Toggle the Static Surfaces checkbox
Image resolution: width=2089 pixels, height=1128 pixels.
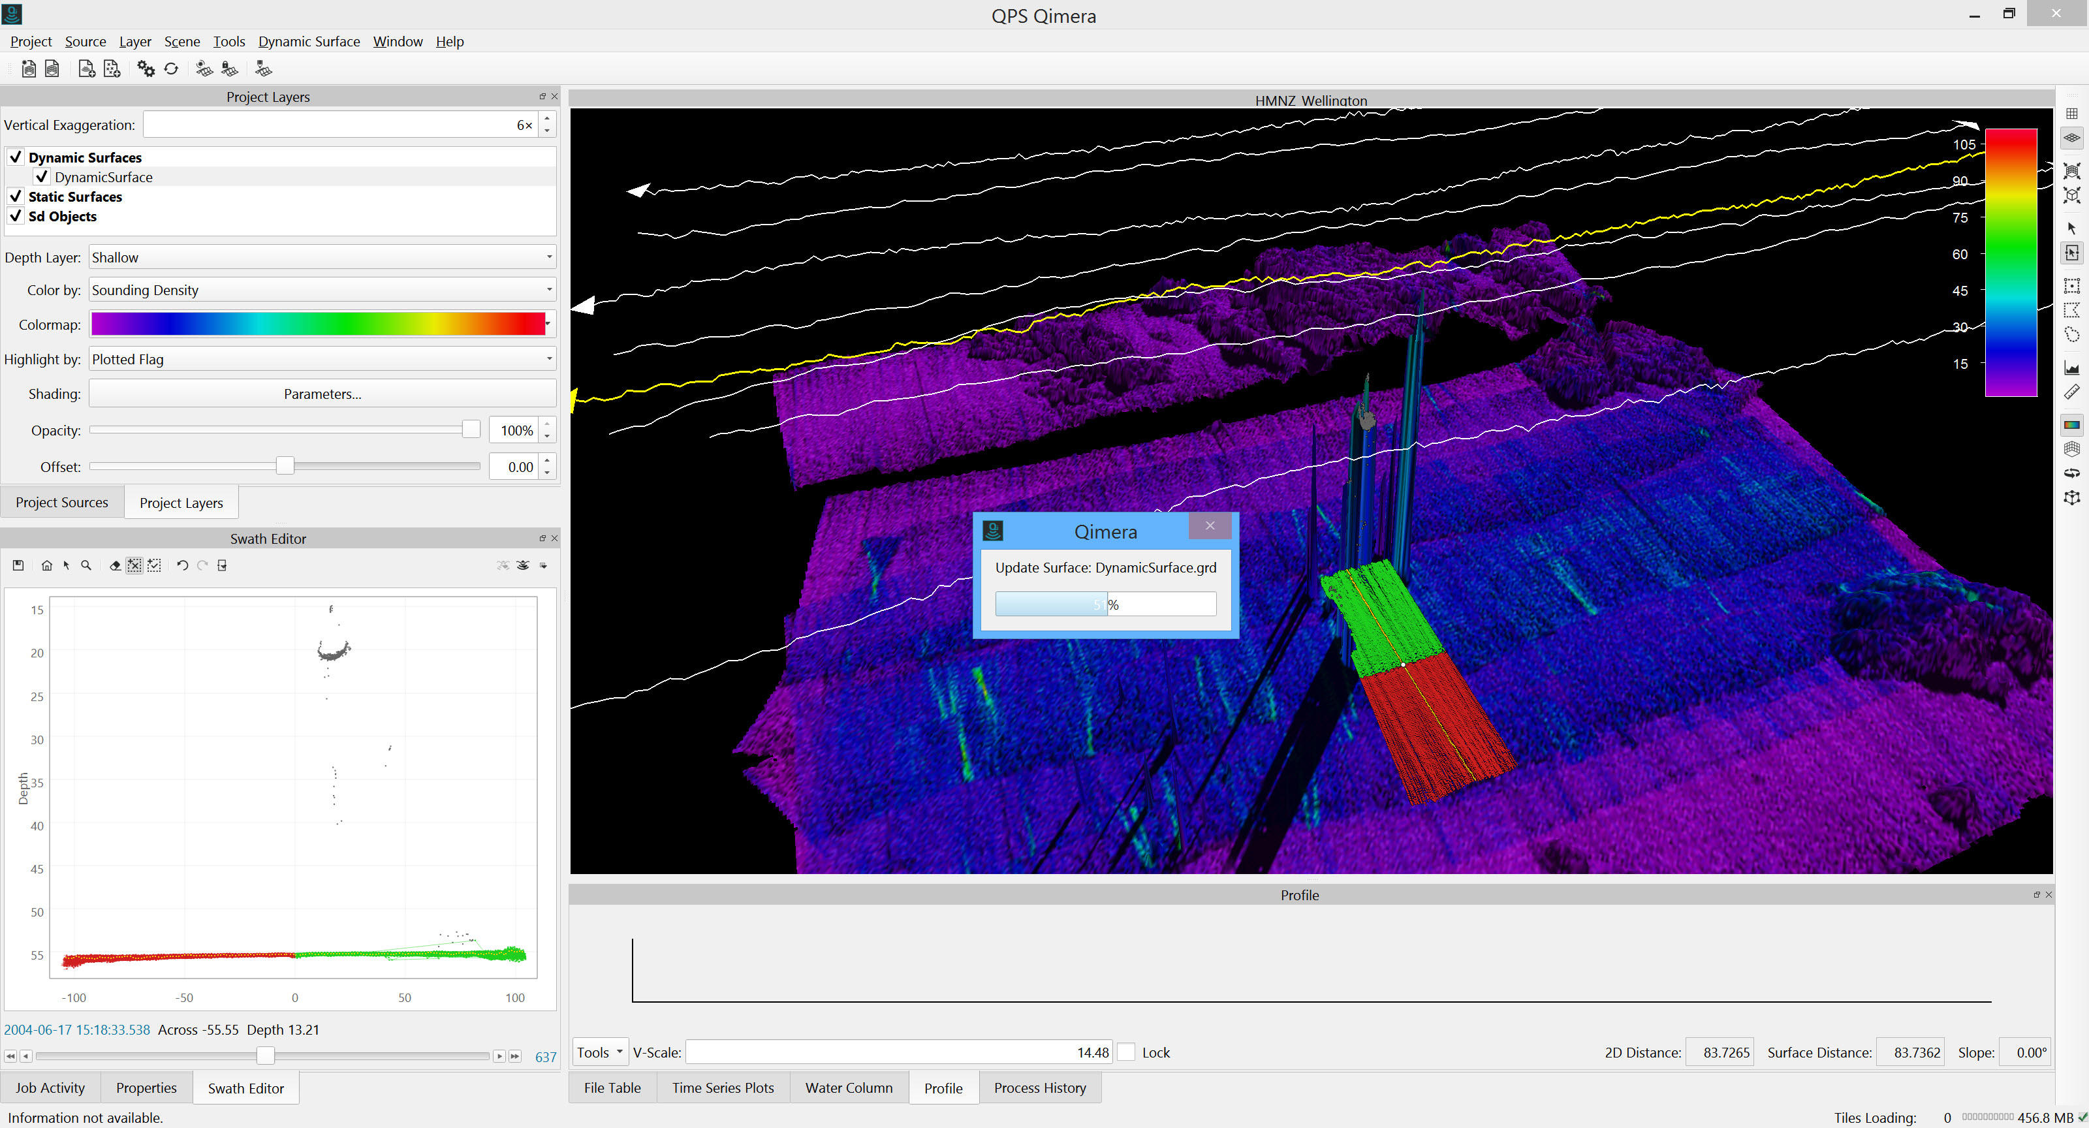tap(16, 196)
